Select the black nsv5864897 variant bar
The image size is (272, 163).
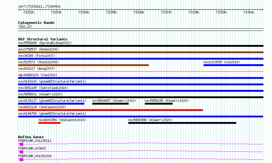111,104
